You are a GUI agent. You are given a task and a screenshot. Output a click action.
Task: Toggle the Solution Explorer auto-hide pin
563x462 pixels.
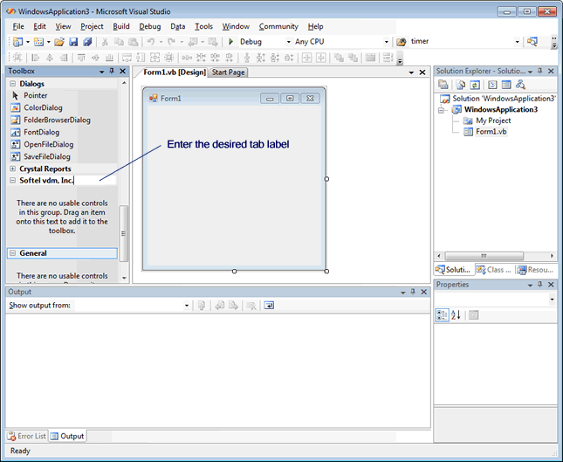click(x=539, y=71)
